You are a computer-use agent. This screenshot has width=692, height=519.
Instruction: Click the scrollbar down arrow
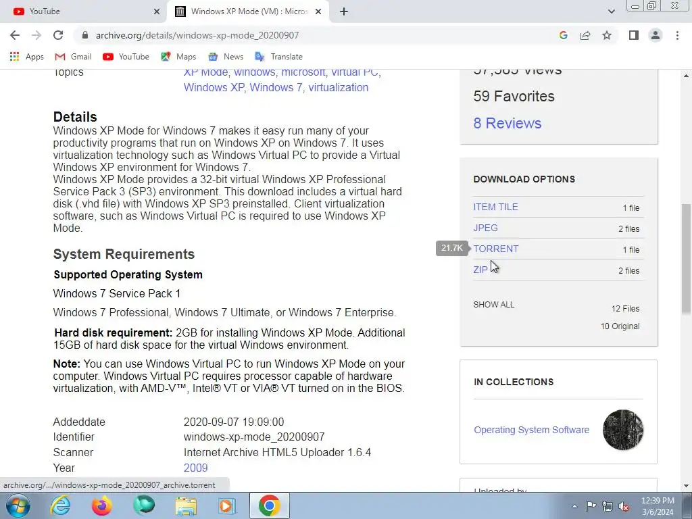[x=687, y=486]
